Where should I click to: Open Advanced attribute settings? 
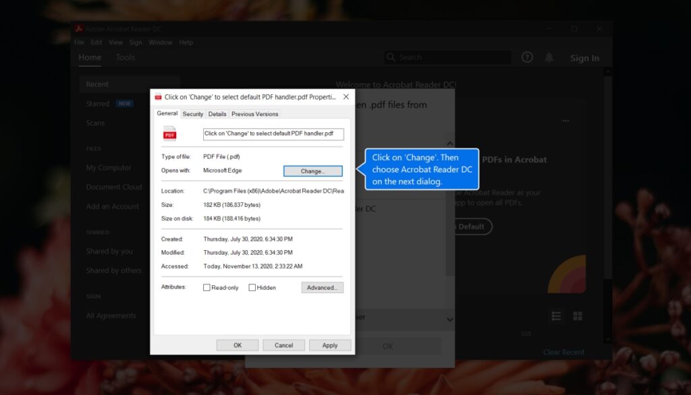coord(322,287)
